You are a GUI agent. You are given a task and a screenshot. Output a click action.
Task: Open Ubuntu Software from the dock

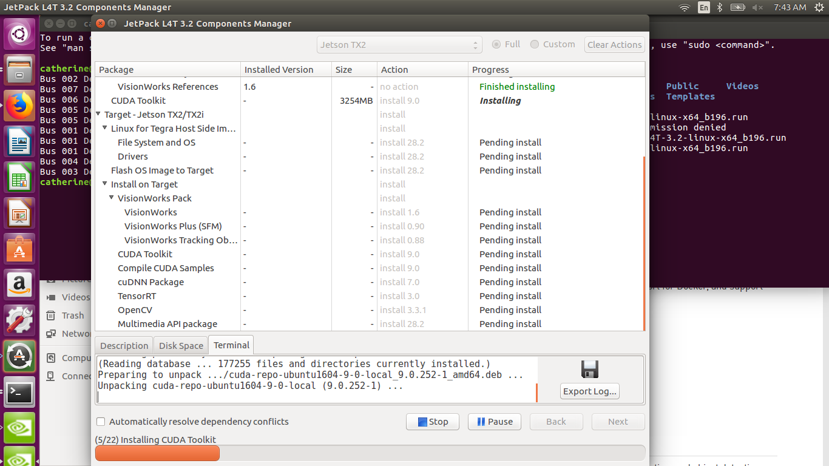[20, 249]
